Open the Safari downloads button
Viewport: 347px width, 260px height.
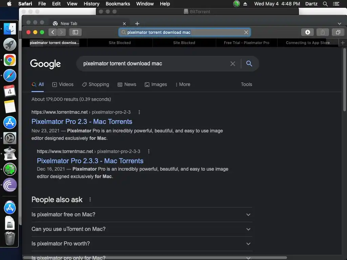308,32
